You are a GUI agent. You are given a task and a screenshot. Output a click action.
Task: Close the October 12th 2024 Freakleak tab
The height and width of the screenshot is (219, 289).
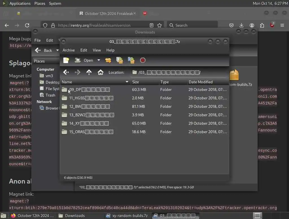coord(135,13)
